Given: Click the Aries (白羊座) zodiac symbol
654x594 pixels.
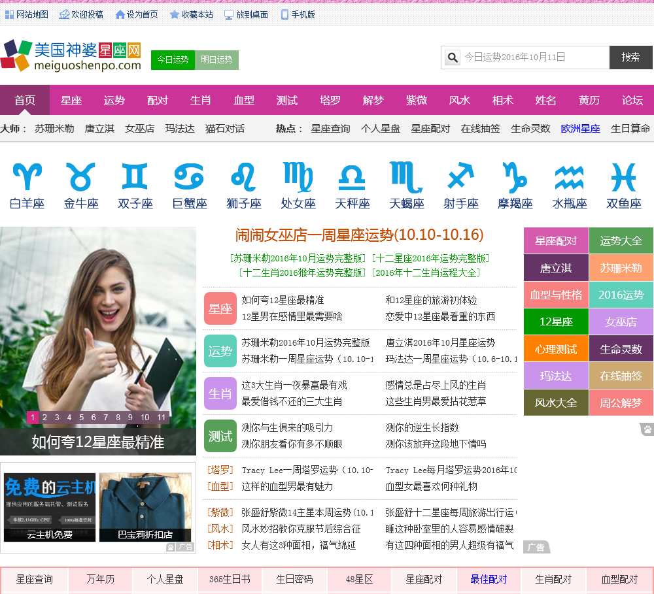Looking at the screenshot, I should click(27, 177).
